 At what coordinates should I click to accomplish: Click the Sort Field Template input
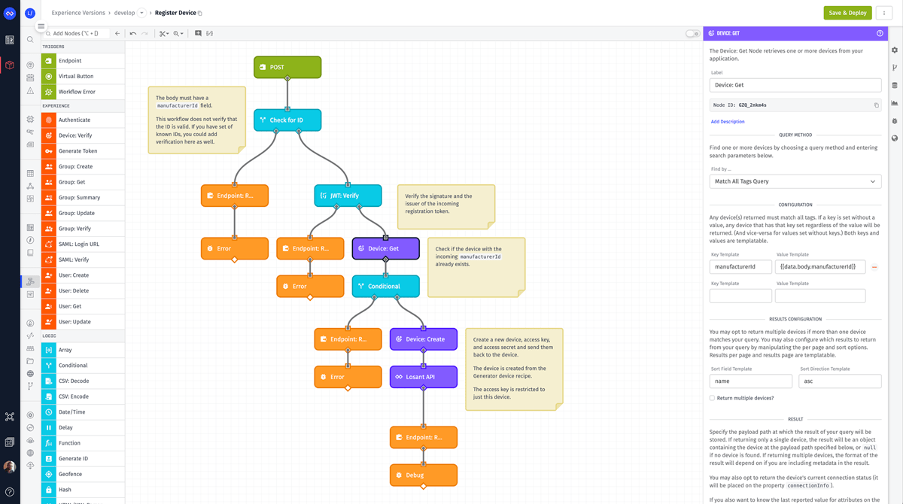pyautogui.click(x=750, y=381)
